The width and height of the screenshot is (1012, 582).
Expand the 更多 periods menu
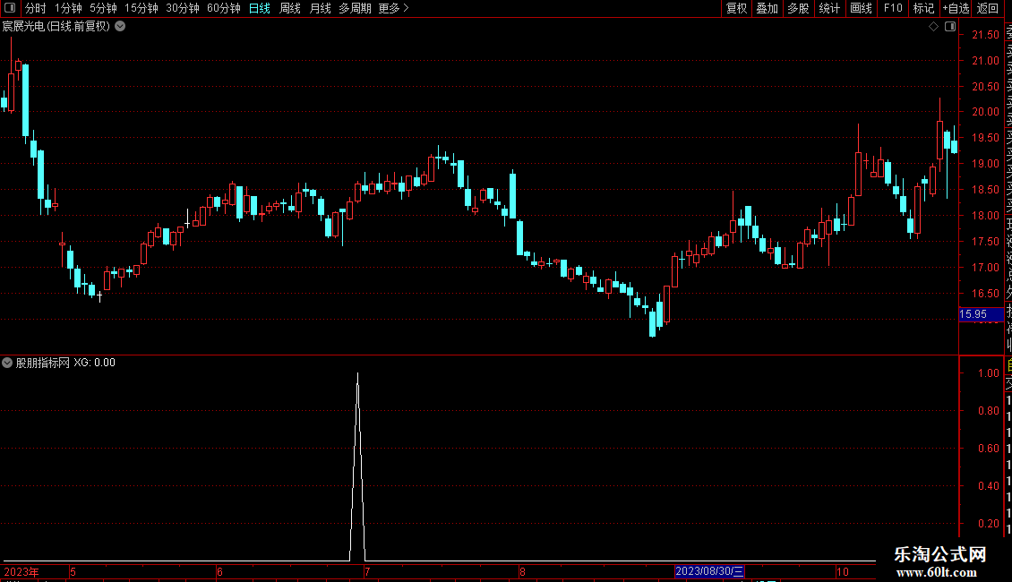pyautogui.click(x=394, y=8)
